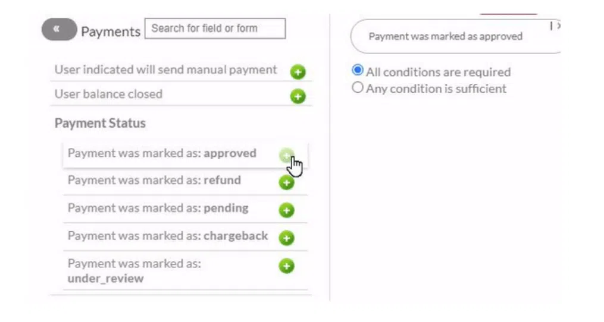Image resolution: width=604 pixels, height=322 pixels.
Task: Select 'Payment was marked as: pending' list text
Action: (158, 209)
